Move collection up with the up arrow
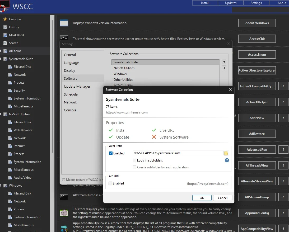Image resolution: width=289 pixels, height=232 pixels. tap(224, 61)
